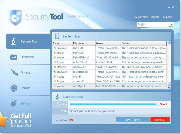Select the tapi.dll file name cell

point(84,76)
